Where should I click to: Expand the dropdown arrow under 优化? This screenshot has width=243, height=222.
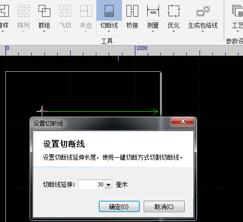click(x=173, y=31)
